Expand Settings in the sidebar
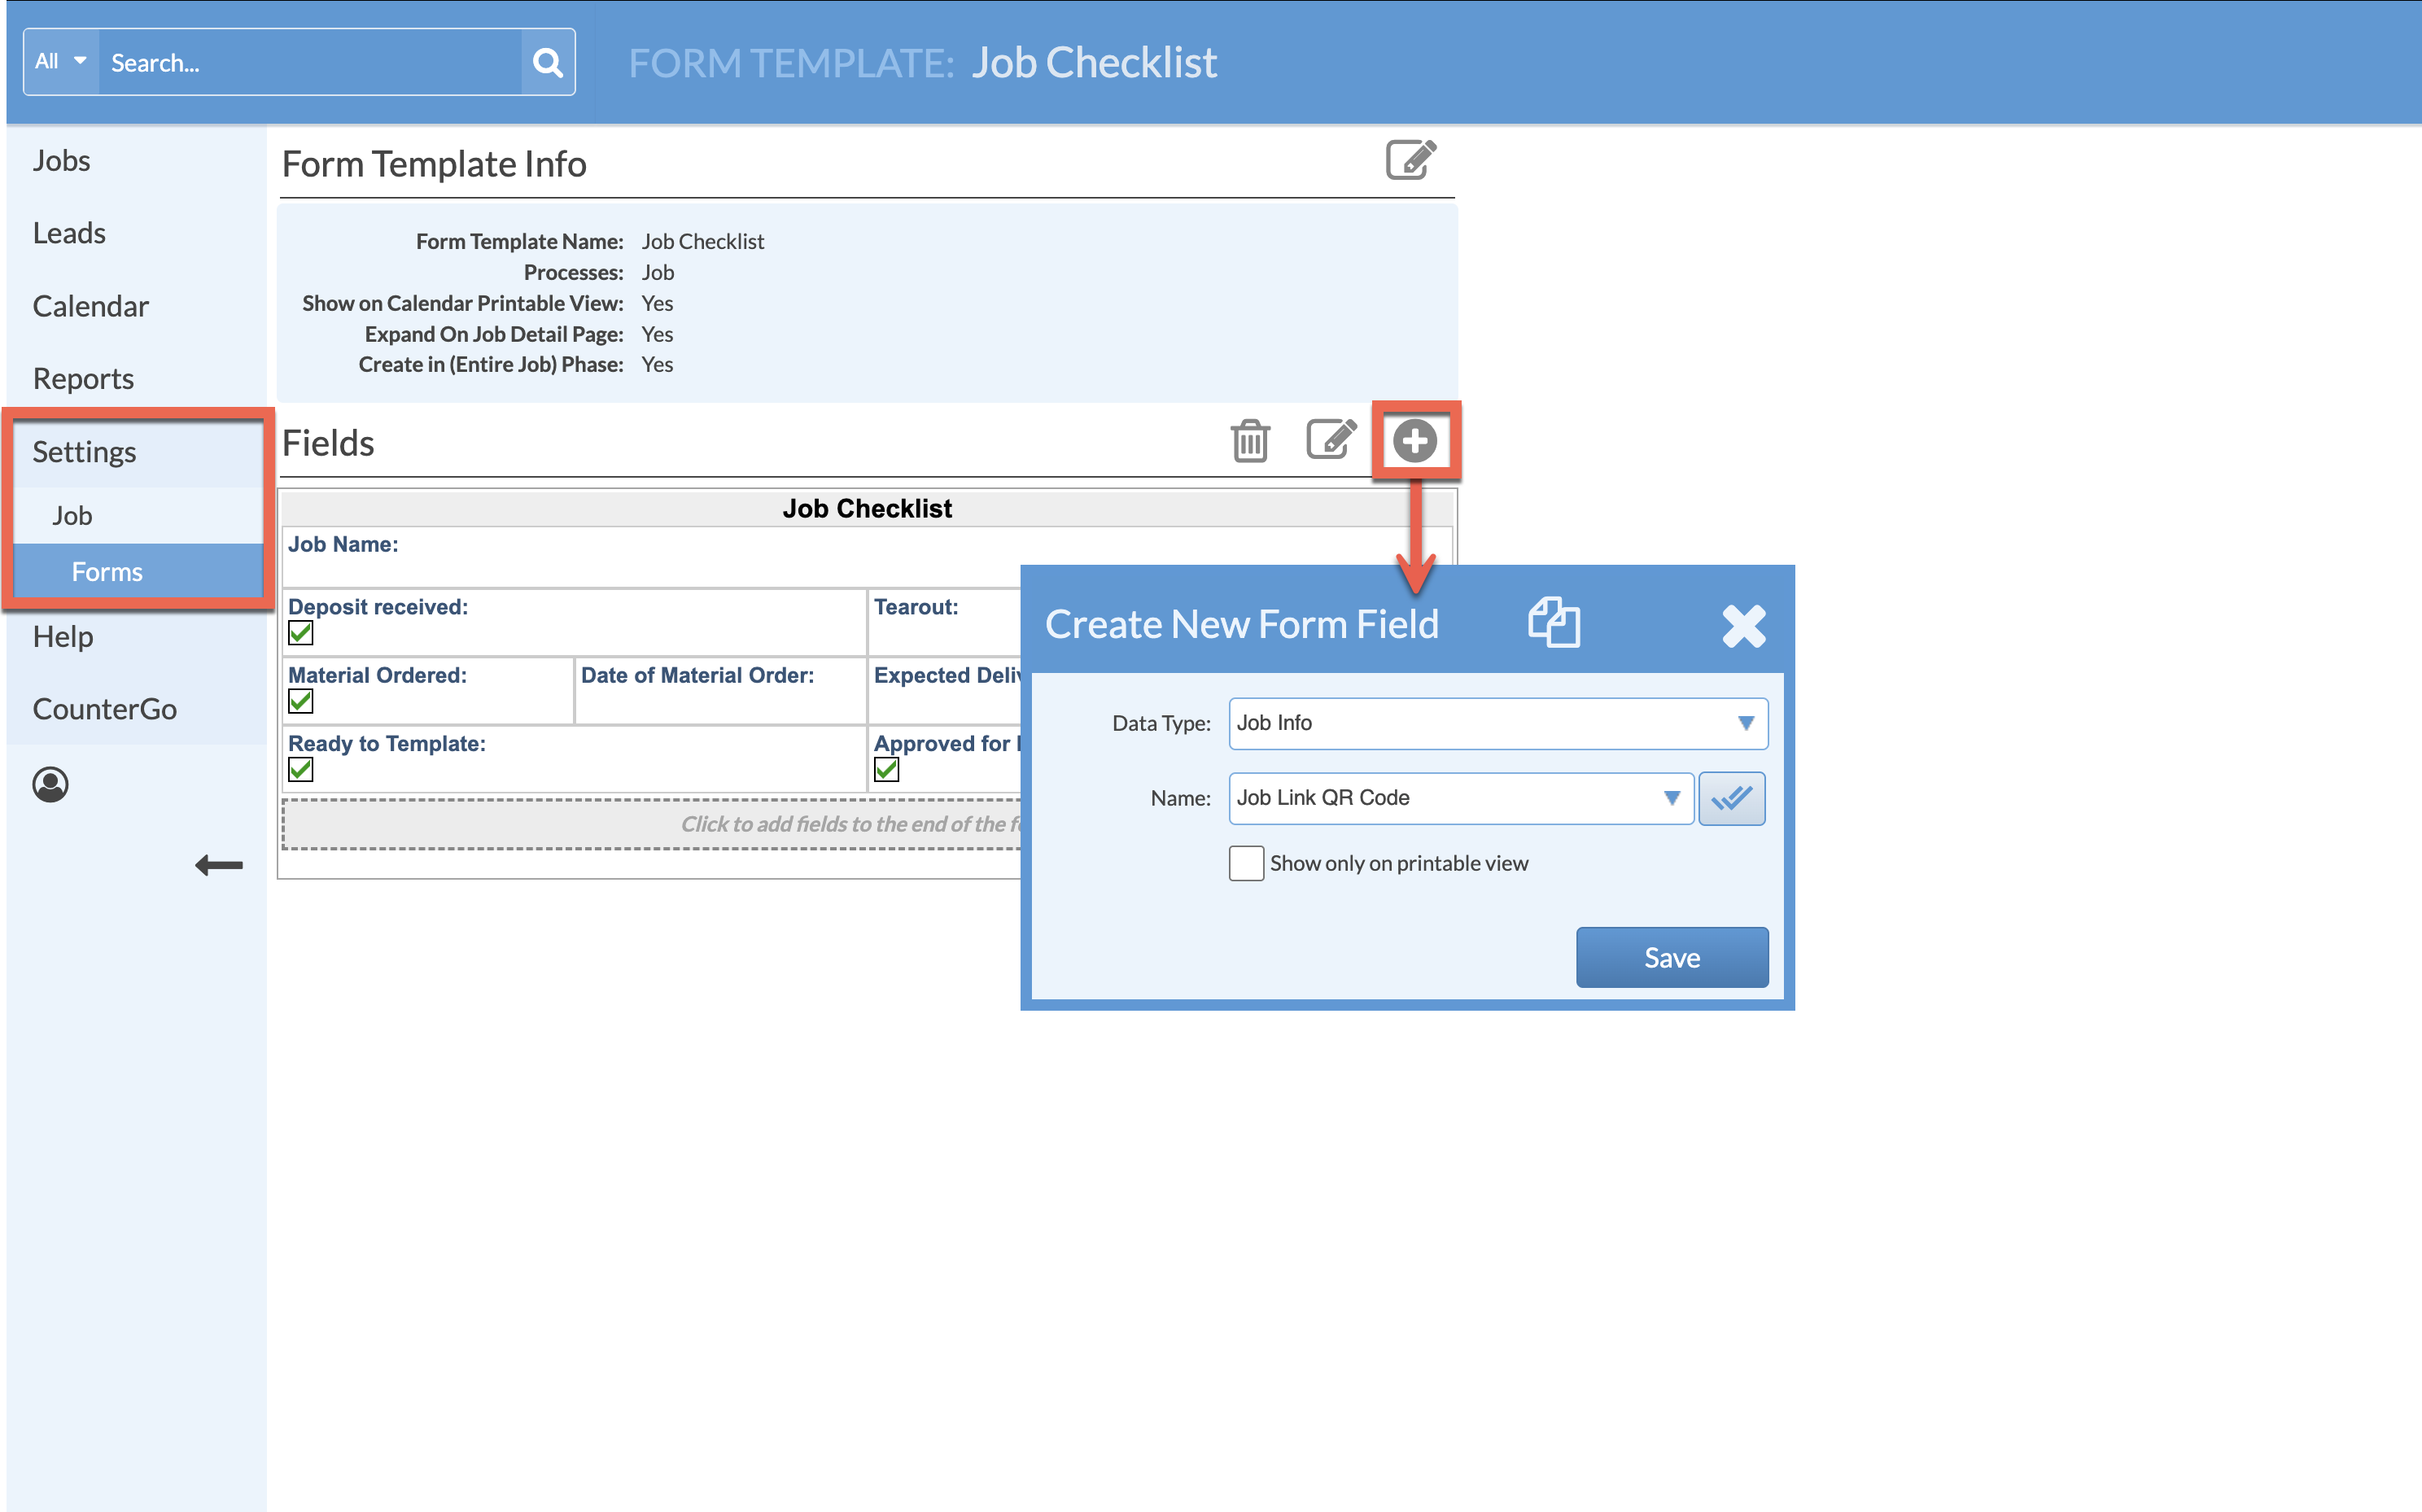This screenshot has width=2422, height=1512. 84,452
